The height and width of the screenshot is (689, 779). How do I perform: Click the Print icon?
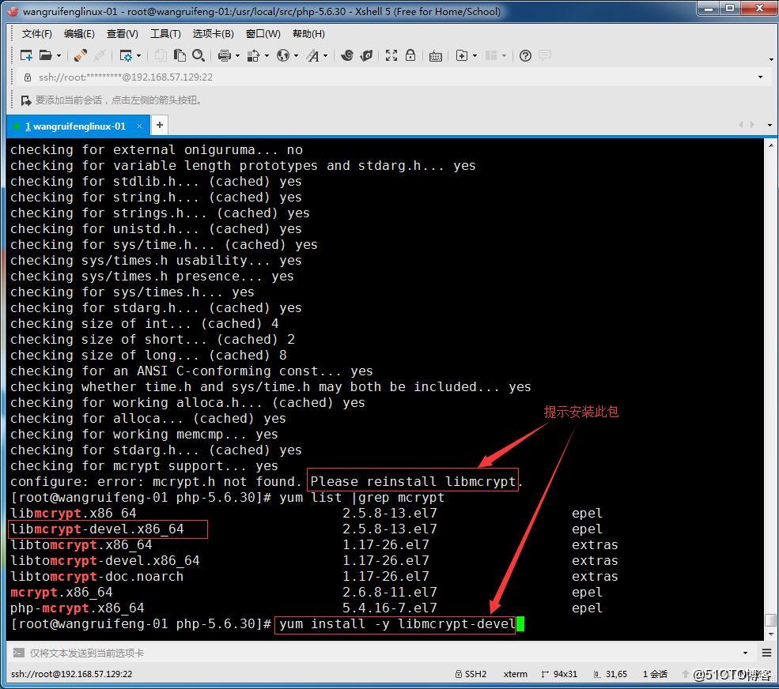(x=224, y=55)
